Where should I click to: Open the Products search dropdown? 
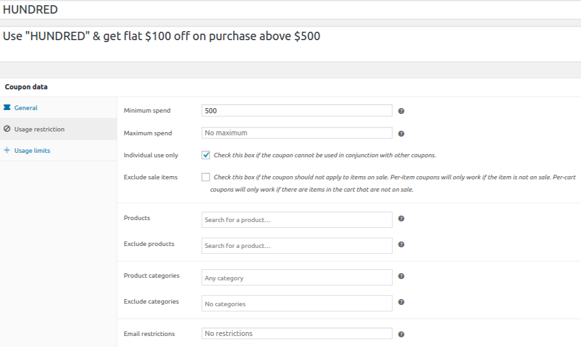point(297,220)
